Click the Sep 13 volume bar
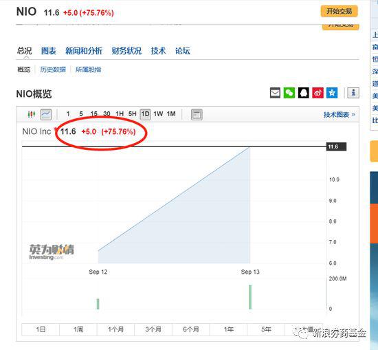The width and height of the screenshot is (378, 350). pos(250,297)
